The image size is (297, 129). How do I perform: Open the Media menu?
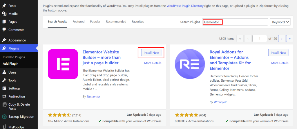[x=19, y=14]
